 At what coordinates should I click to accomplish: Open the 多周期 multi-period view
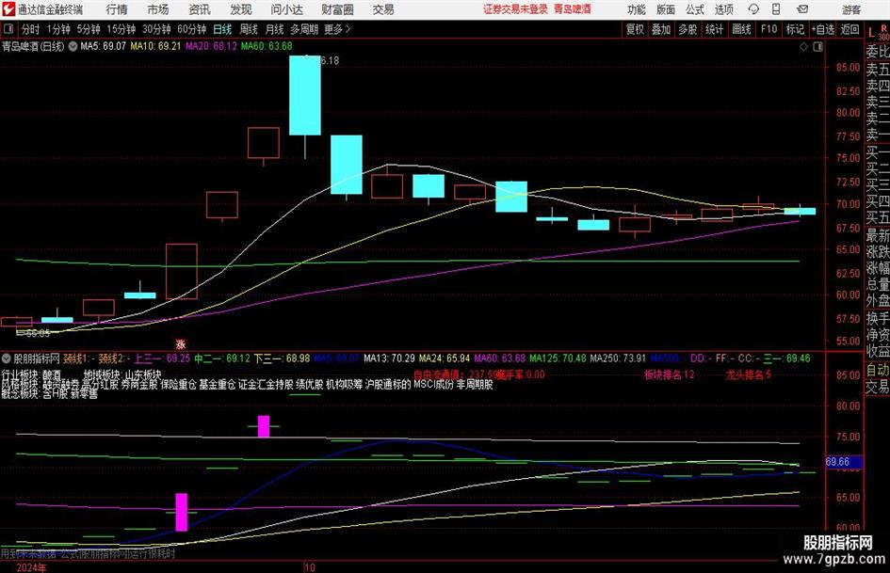click(304, 29)
